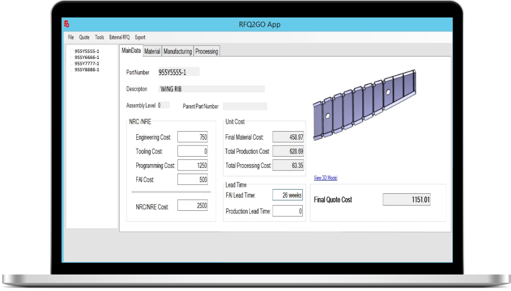Click the Lead Time group label

click(236, 185)
